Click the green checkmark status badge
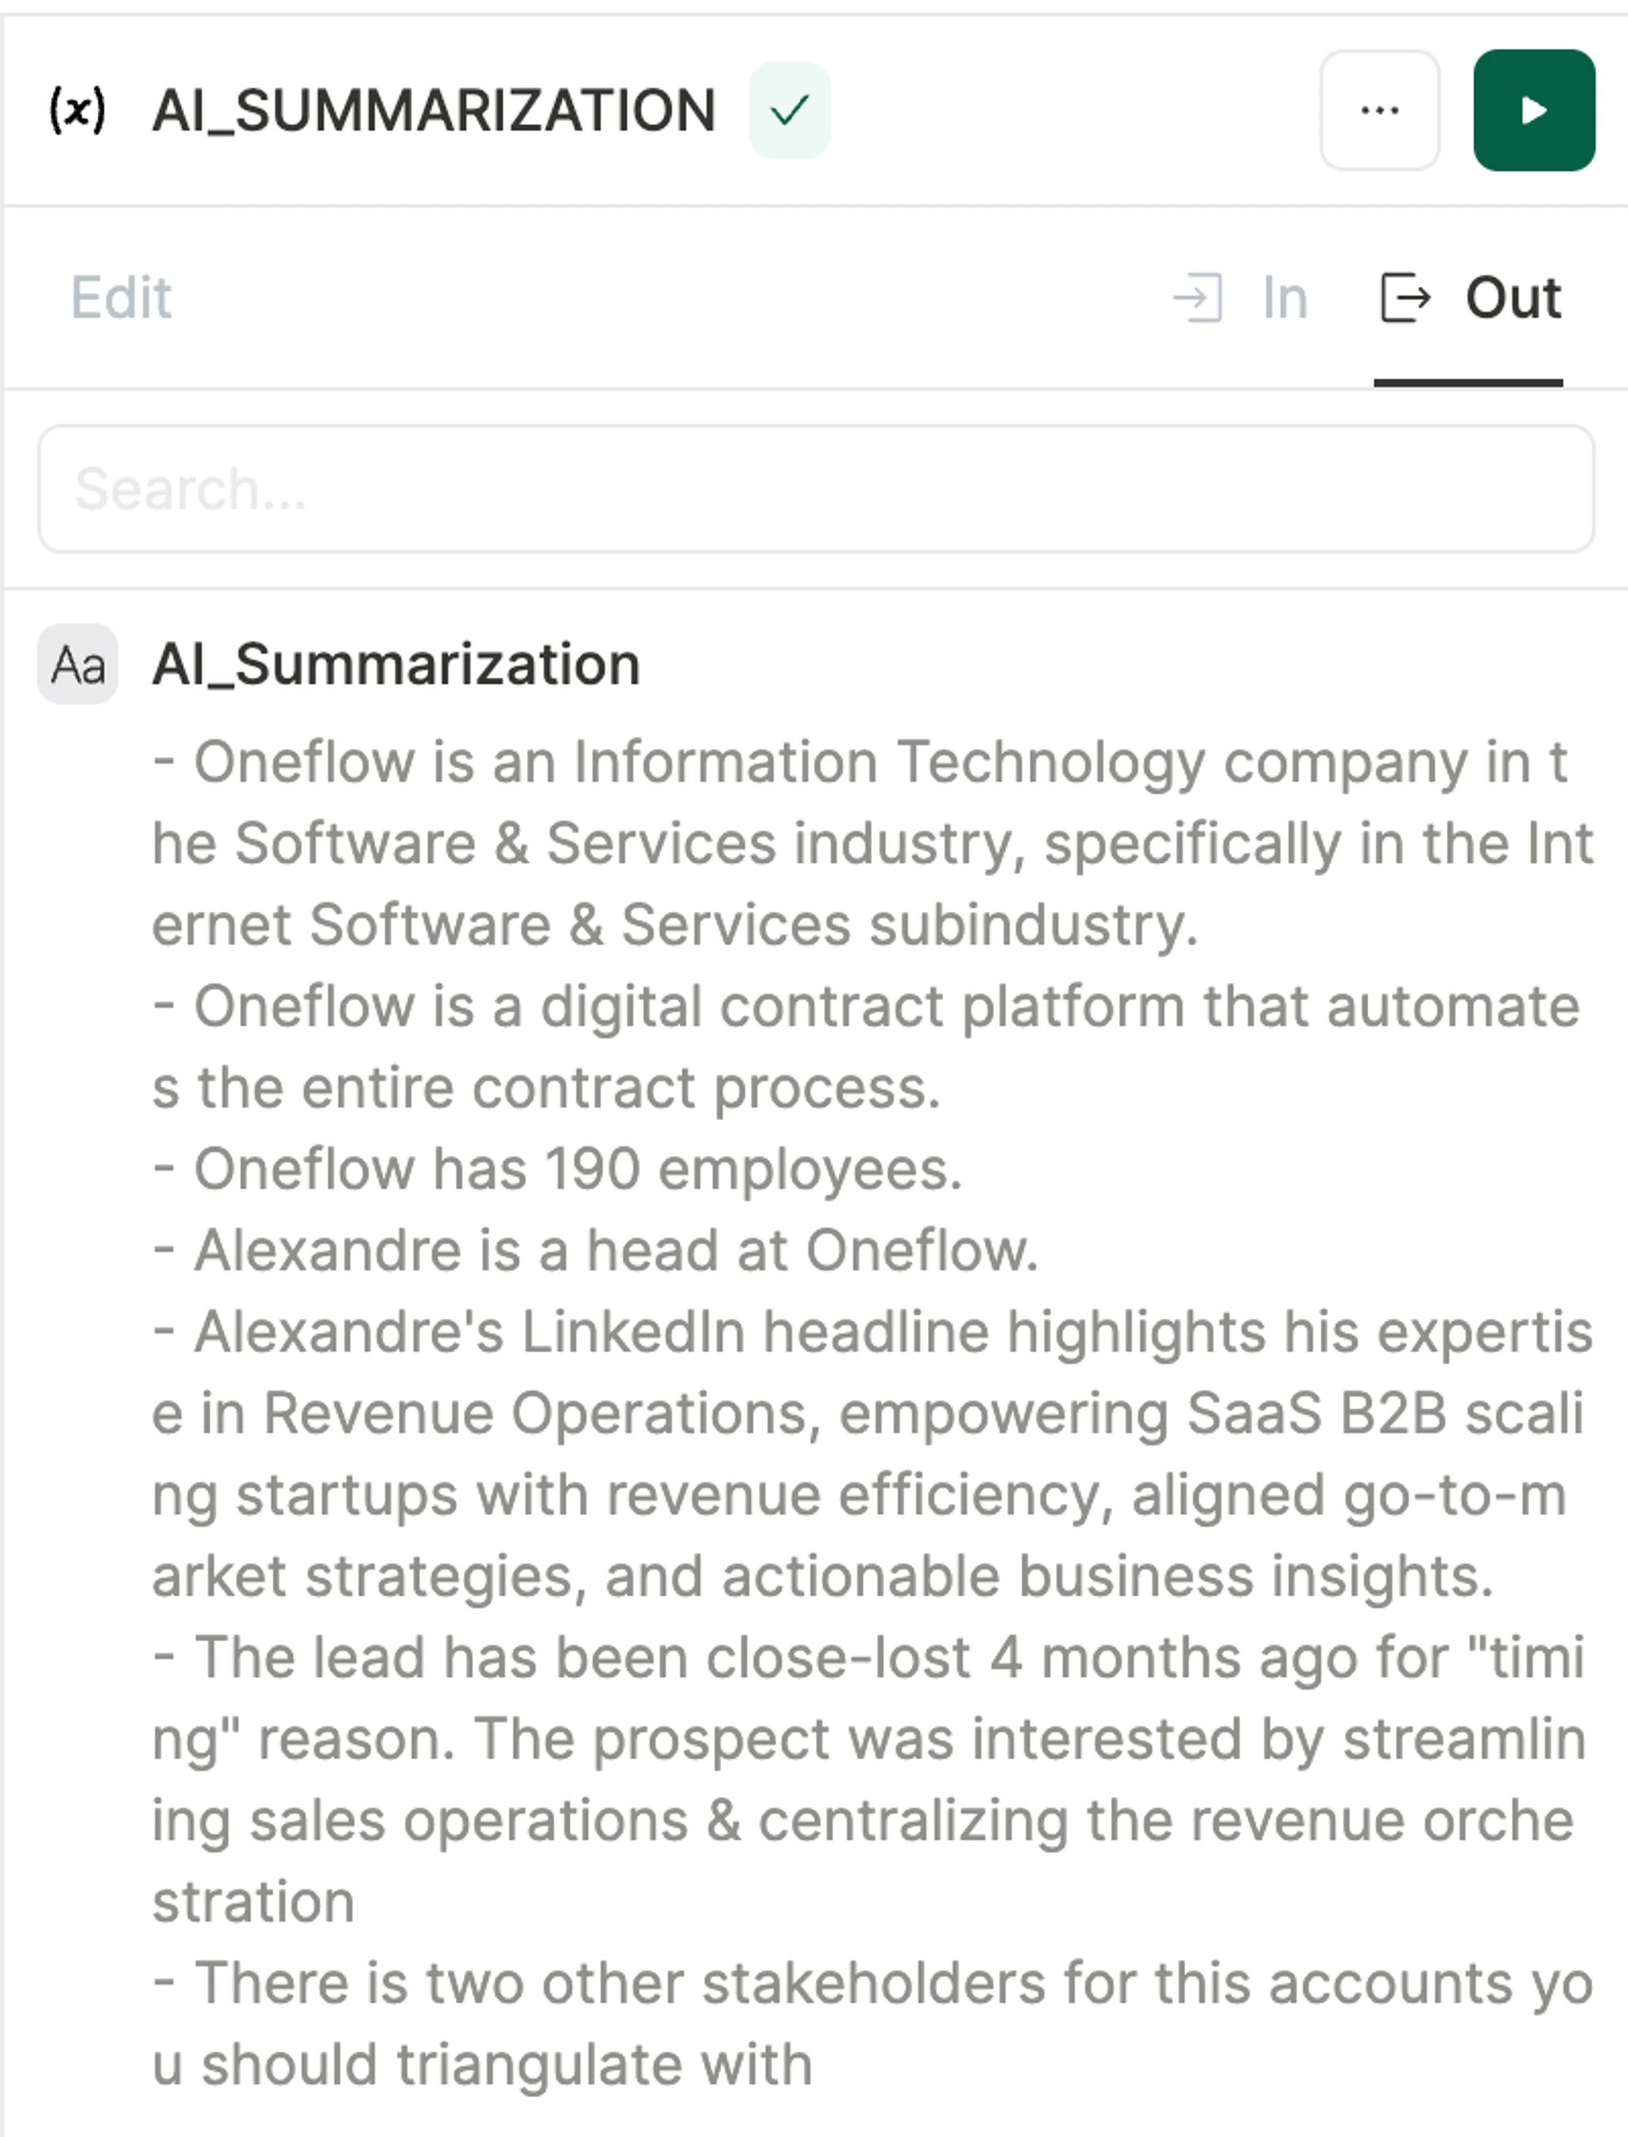This screenshot has width=1628, height=2137. (x=789, y=111)
